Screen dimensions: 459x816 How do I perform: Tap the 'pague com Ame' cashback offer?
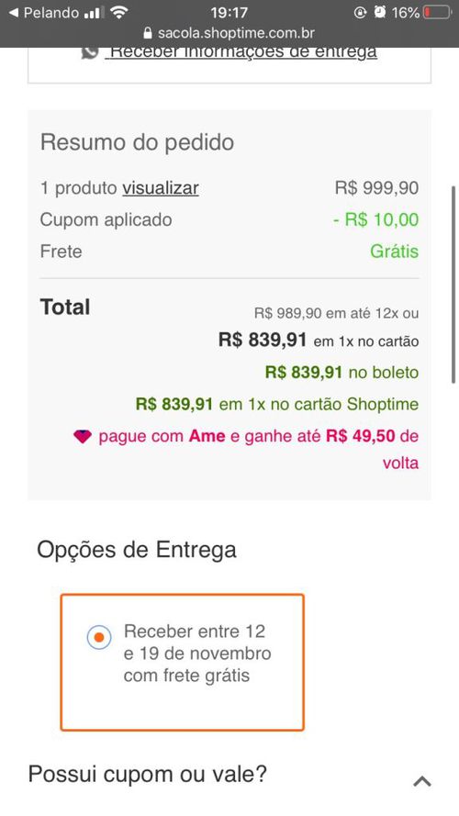[246, 449]
